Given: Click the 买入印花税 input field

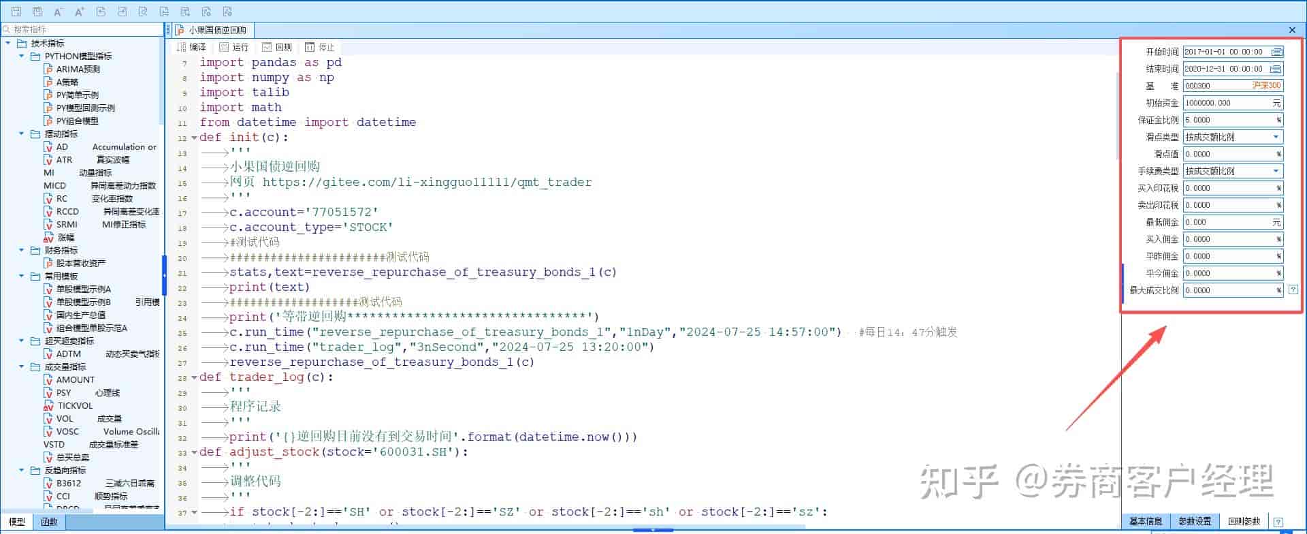Looking at the screenshot, I should 1233,188.
